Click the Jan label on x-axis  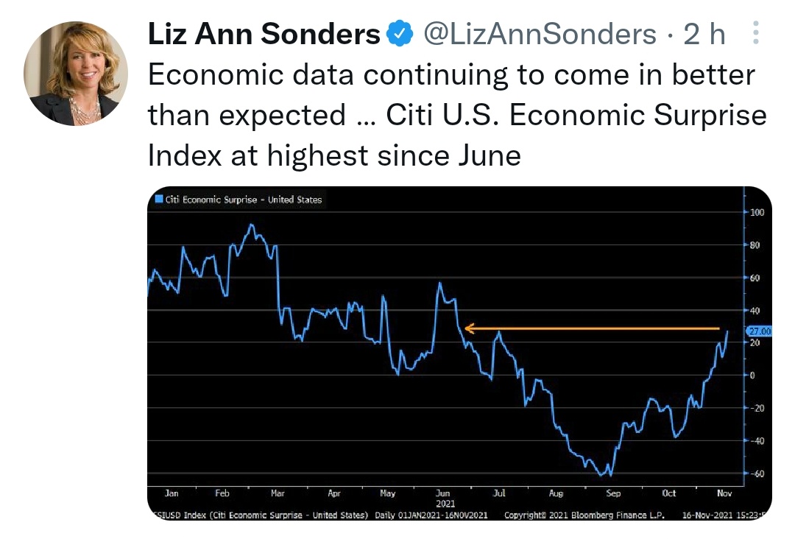pyautogui.click(x=172, y=493)
